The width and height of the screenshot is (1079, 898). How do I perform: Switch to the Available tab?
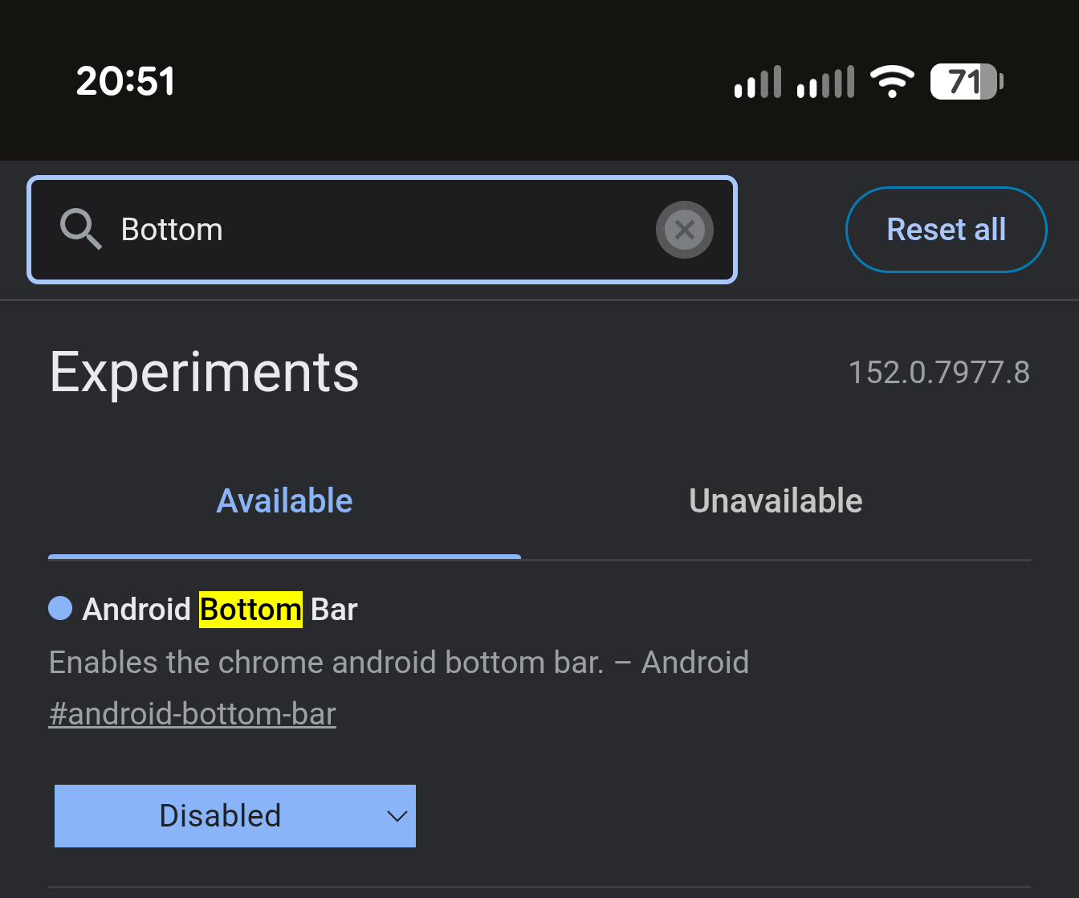pyautogui.click(x=284, y=501)
